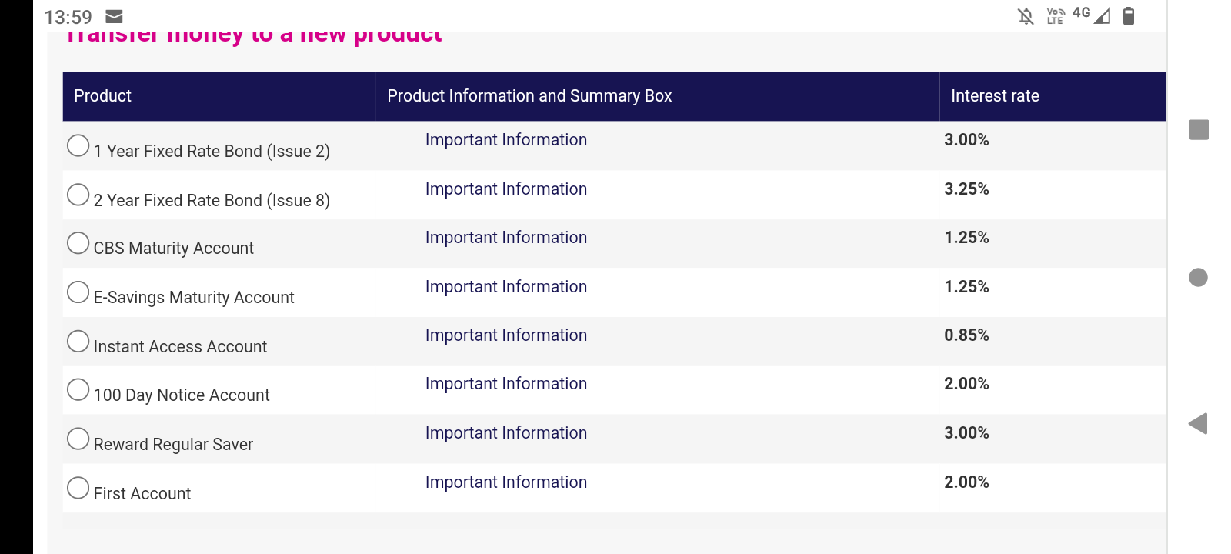Choose the CBS Maturity Account option
The height and width of the screenshot is (554, 1231).
pyautogui.click(x=78, y=243)
